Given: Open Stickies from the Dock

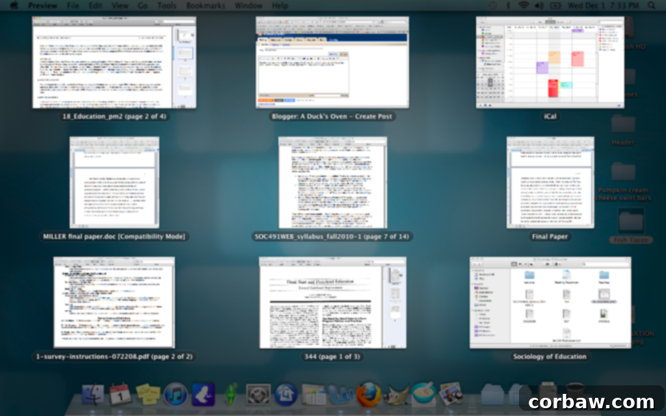Looking at the screenshot, I should pos(146,395).
